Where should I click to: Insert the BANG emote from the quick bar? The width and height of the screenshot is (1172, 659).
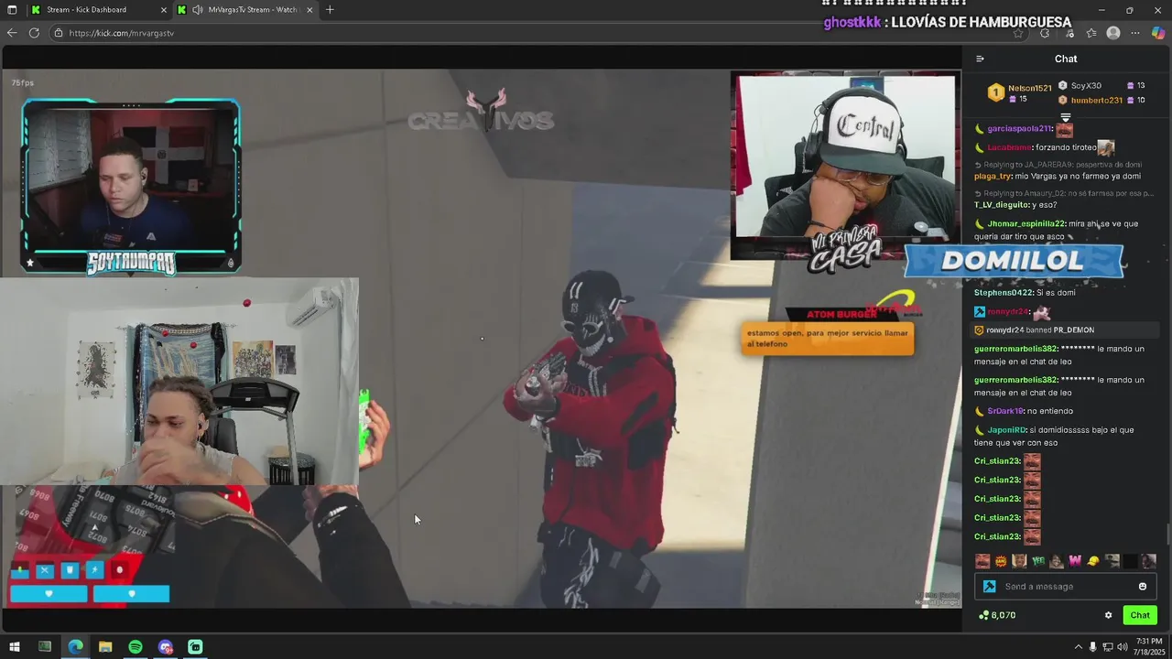point(1001,561)
